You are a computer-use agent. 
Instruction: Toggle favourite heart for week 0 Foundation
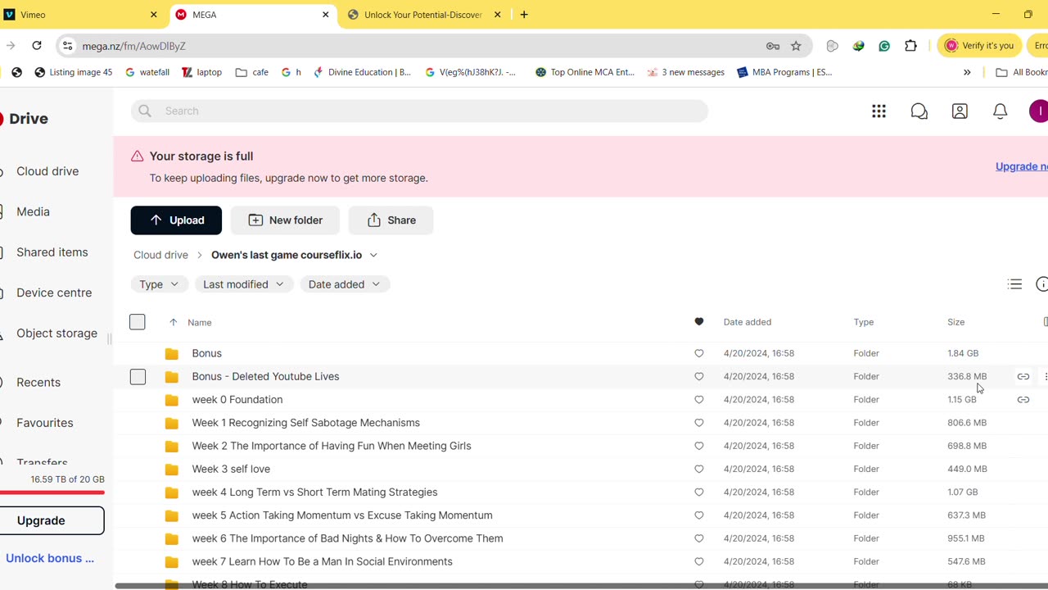698,400
